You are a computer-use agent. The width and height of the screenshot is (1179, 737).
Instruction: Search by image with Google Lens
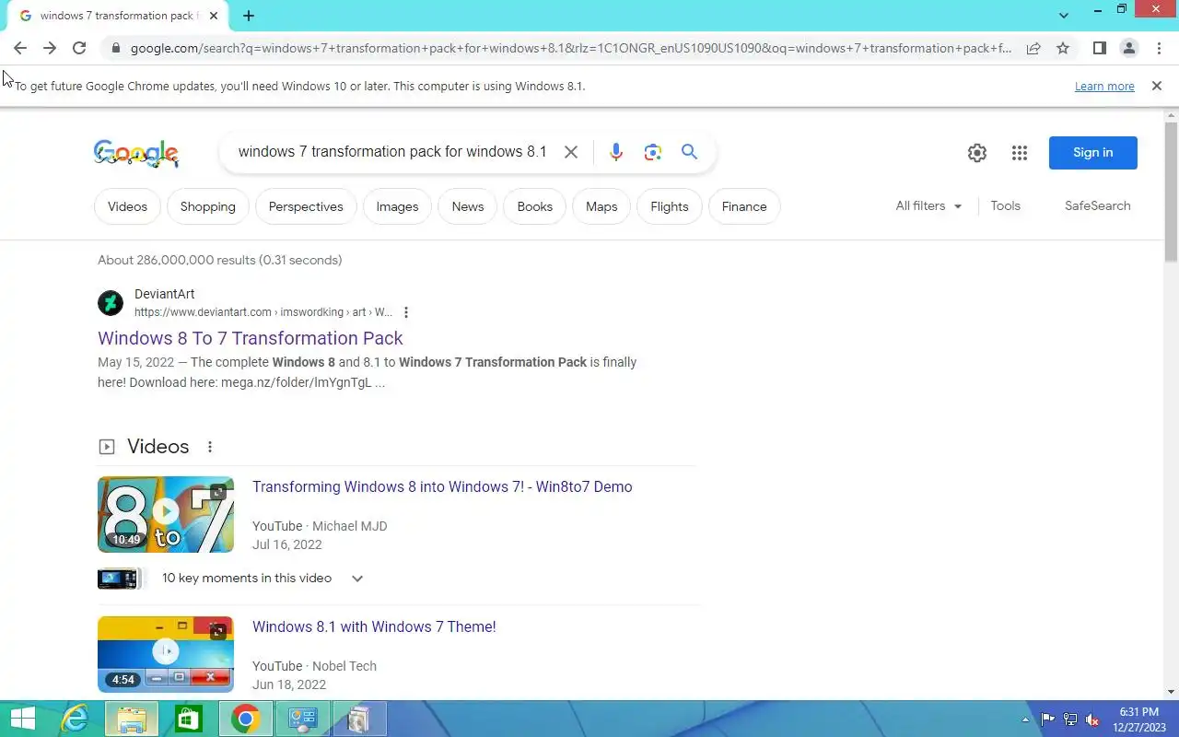click(653, 152)
